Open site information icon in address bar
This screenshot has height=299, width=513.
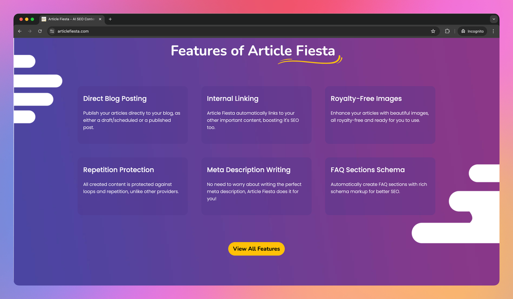[x=52, y=31]
